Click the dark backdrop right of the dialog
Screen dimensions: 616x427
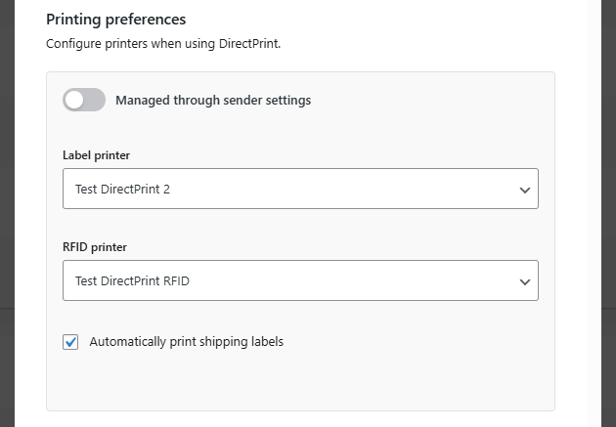tap(608, 195)
